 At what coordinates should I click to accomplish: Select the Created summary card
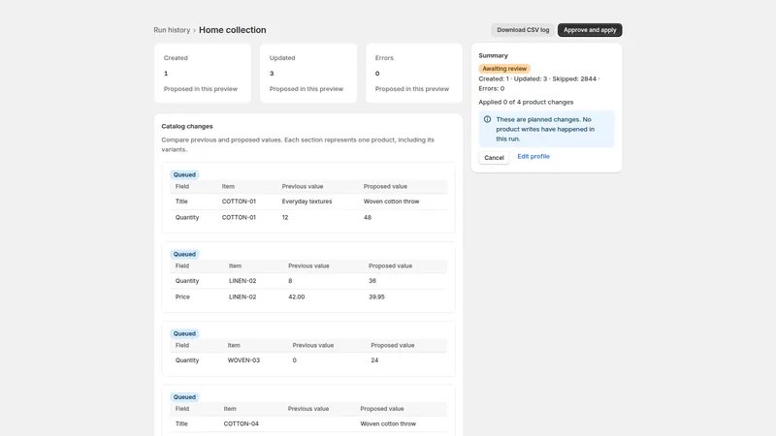coord(203,74)
